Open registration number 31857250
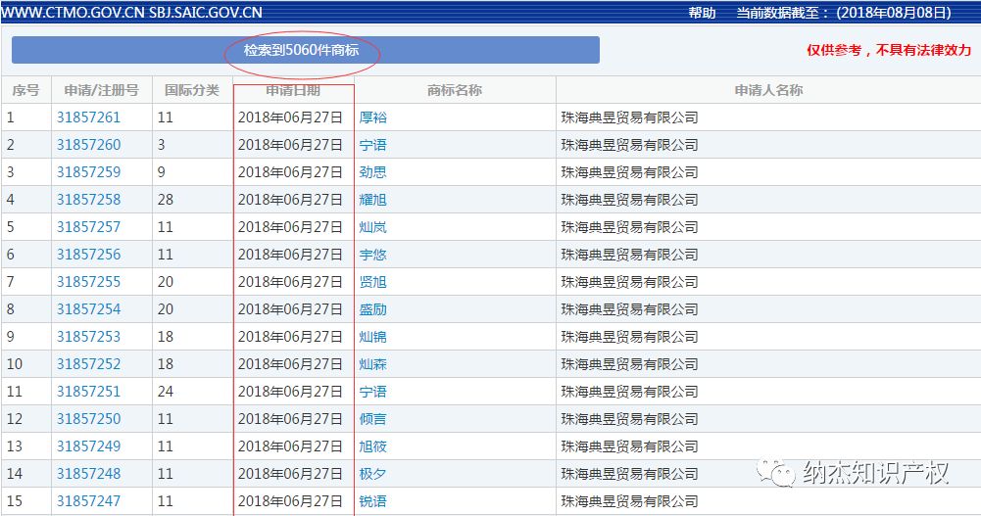981x516 pixels. (x=88, y=419)
